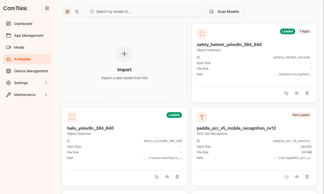
Task: Delete the hailo_yolov8n_384_640 model
Action: pos(177,177)
